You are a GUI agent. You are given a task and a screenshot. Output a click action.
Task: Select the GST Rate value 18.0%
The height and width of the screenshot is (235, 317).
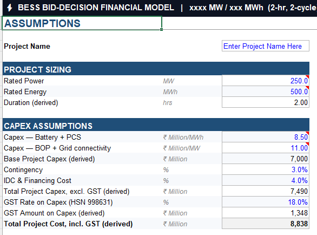pos(266,202)
